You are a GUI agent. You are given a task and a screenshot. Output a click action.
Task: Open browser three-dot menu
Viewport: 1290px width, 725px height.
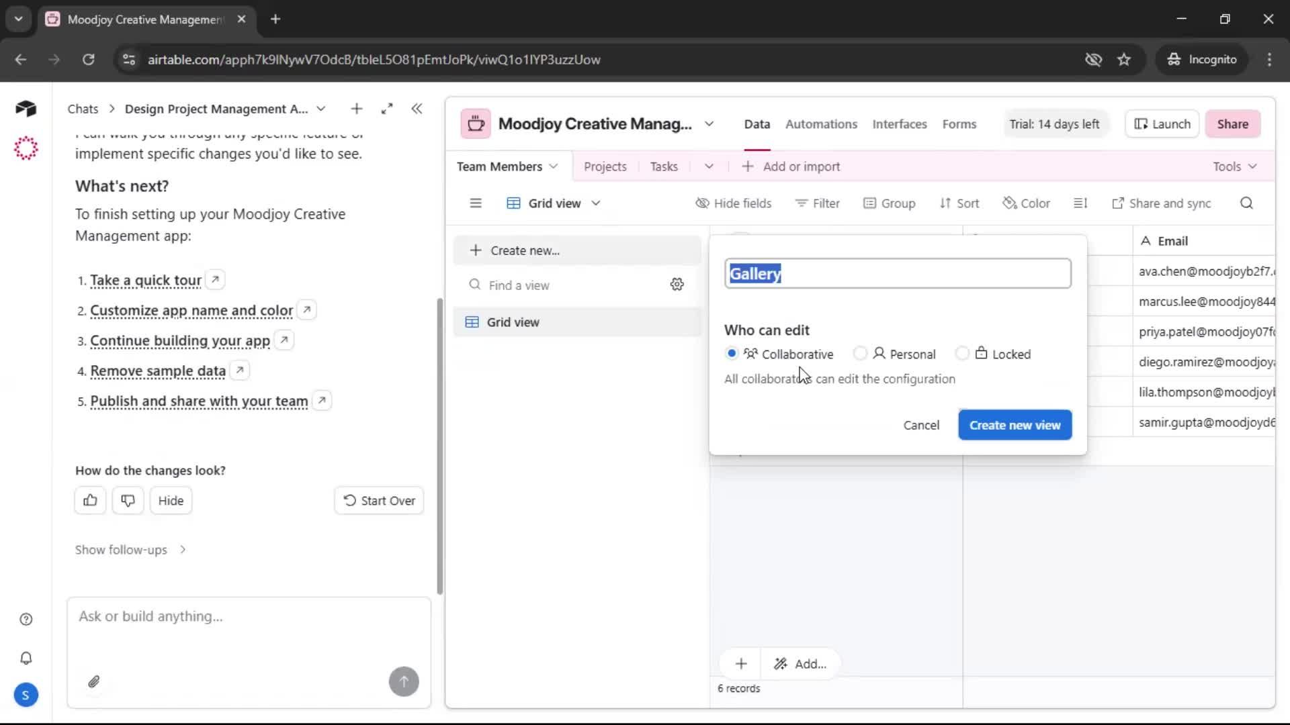pyautogui.click(x=1269, y=59)
